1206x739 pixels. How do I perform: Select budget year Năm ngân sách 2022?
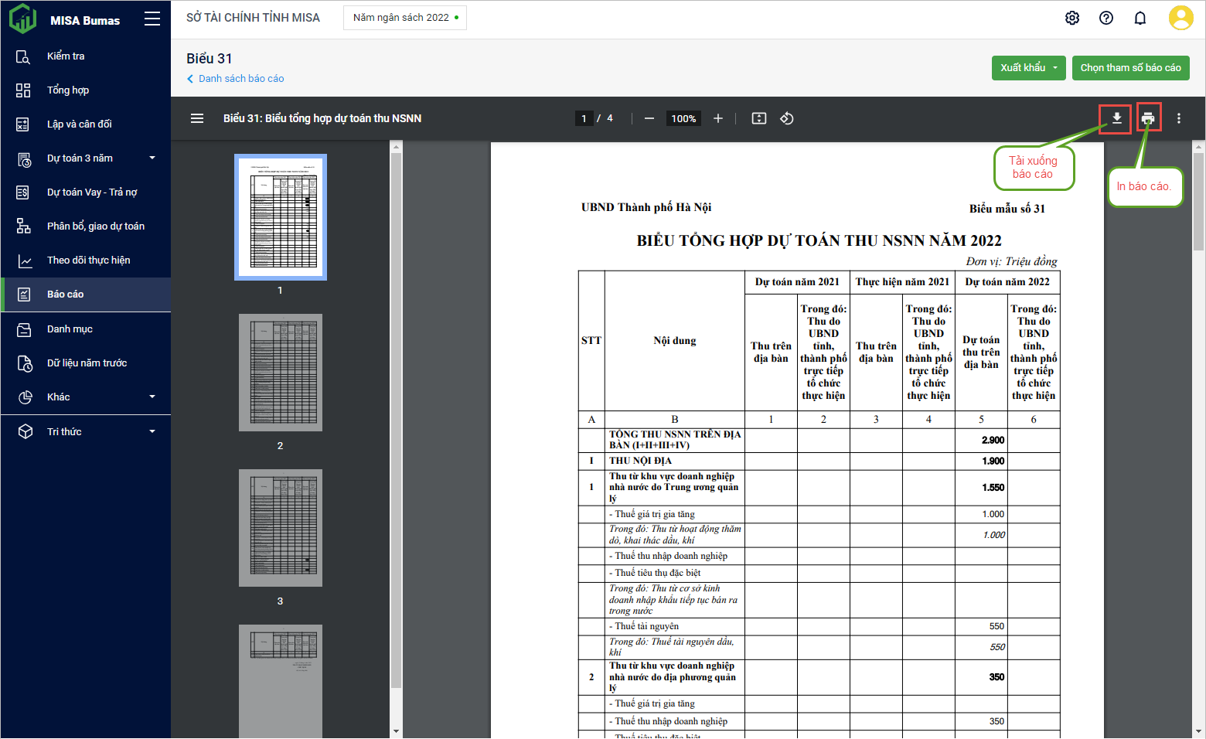(405, 18)
